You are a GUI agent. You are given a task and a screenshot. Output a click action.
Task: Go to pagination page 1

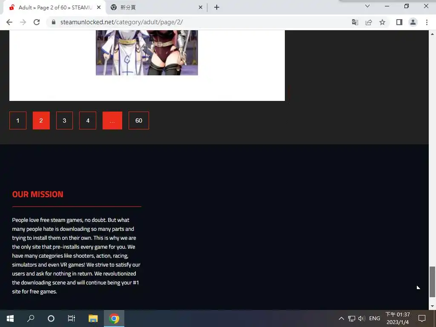pos(18,120)
